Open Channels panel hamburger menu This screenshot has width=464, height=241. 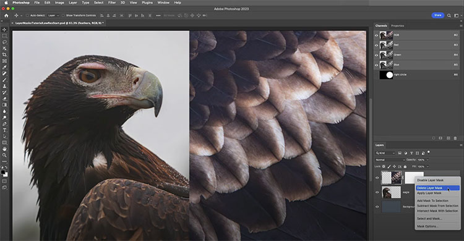pyautogui.click(x=461, y=26)
